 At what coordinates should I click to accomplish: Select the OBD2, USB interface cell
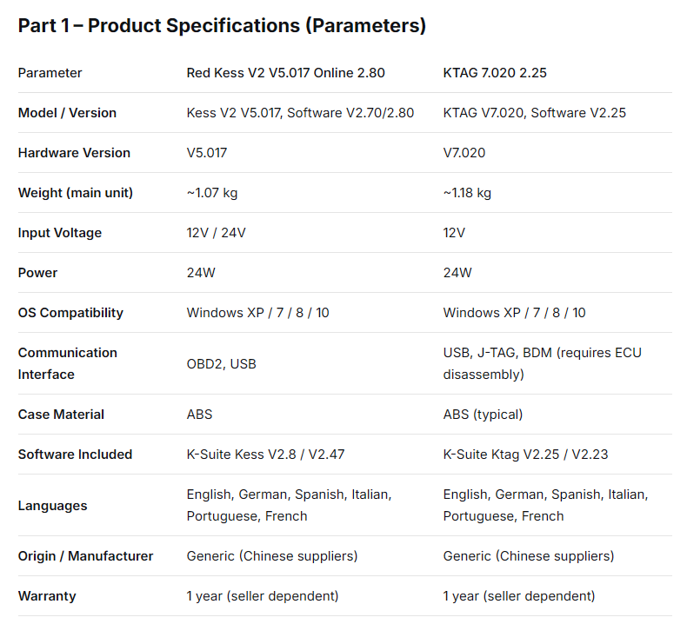(x=221, y=364)
